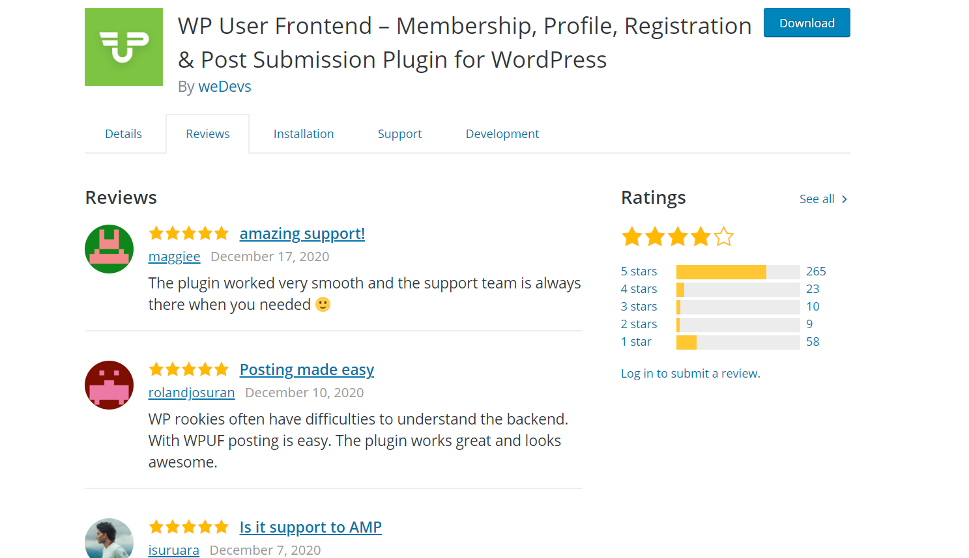The image size is (969, 558).
Task: Click the four-star rating under Ratings
Action: (x=676, y=237)
